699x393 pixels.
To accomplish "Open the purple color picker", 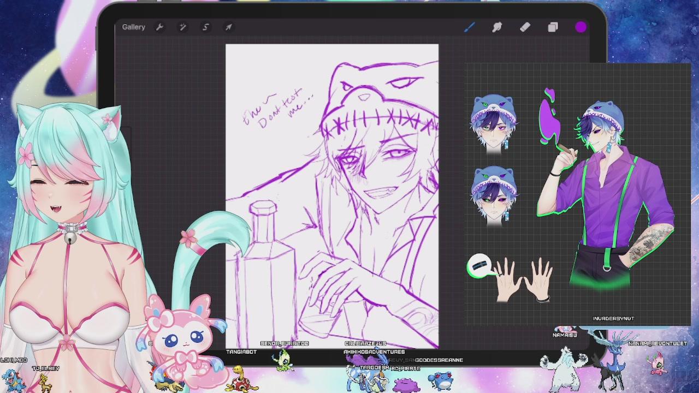I will (x=580, y=27).
